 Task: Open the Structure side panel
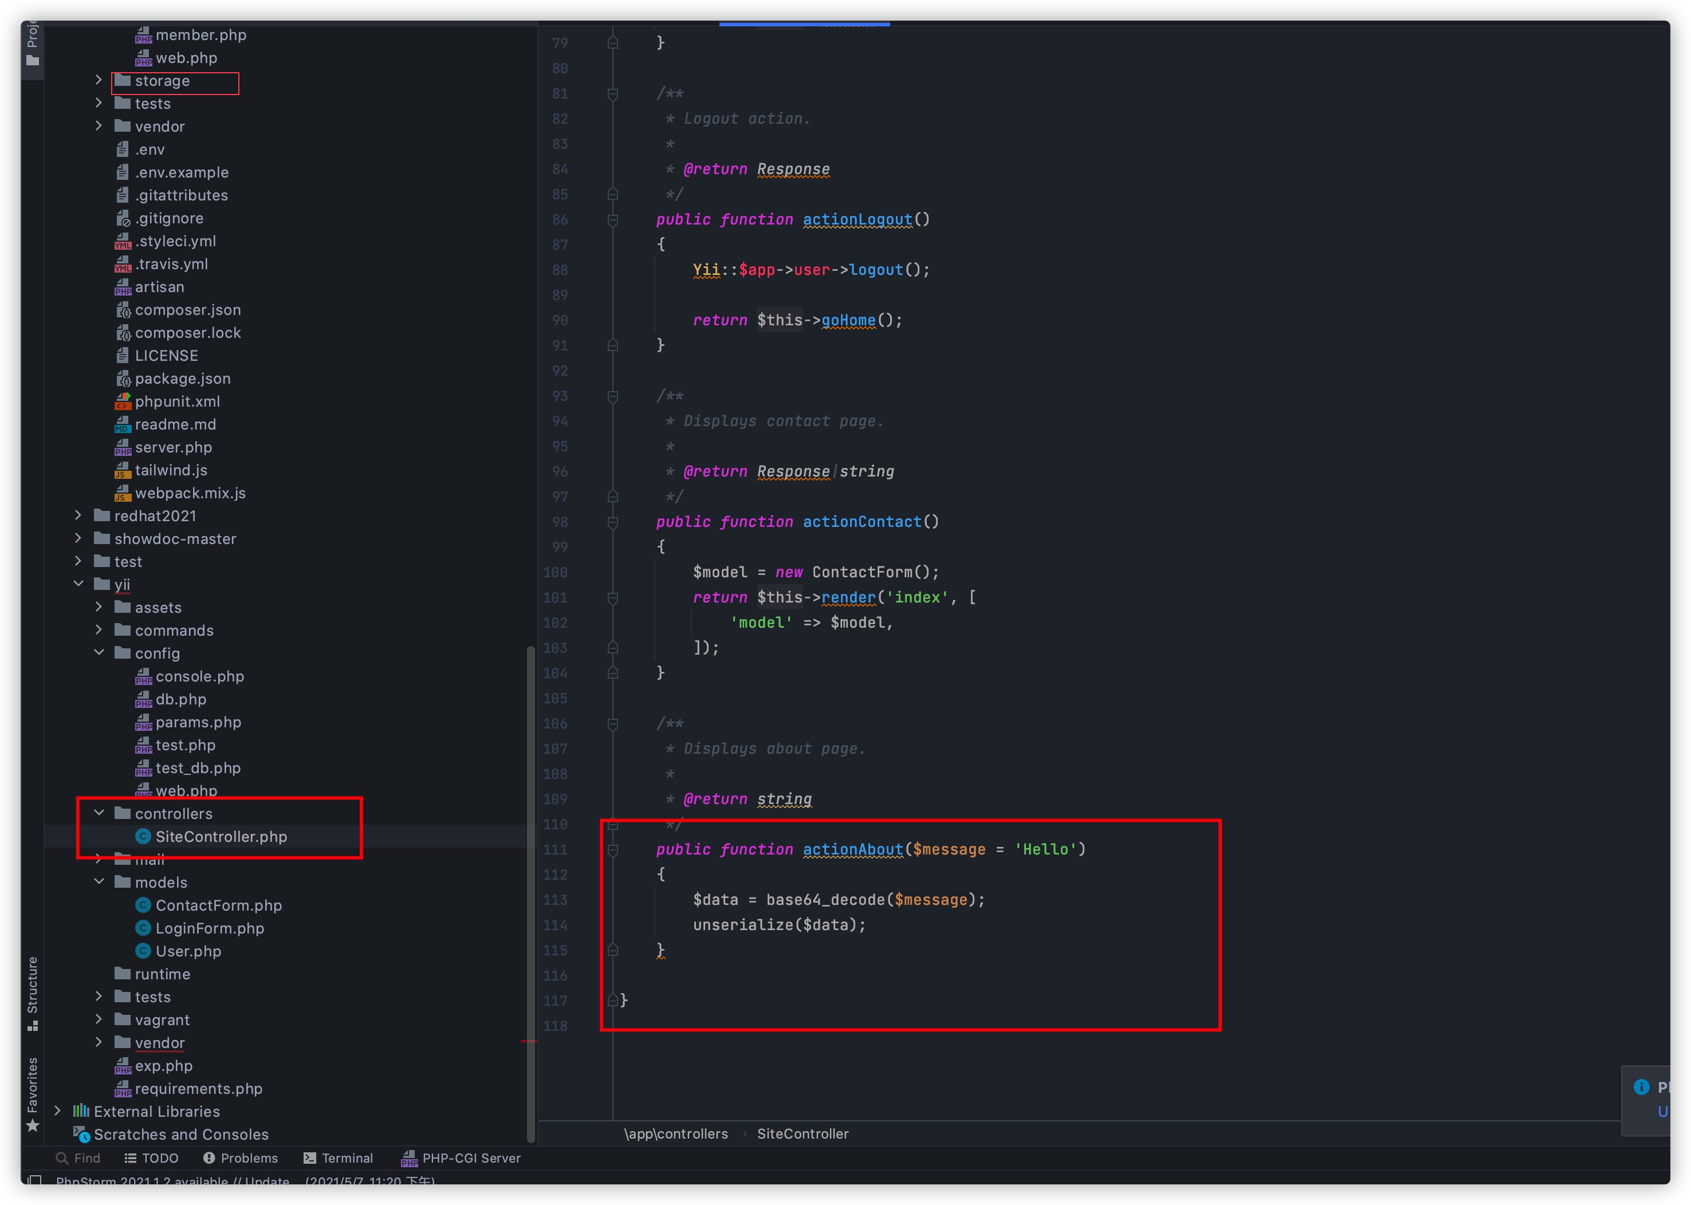(x=32, y=992)
